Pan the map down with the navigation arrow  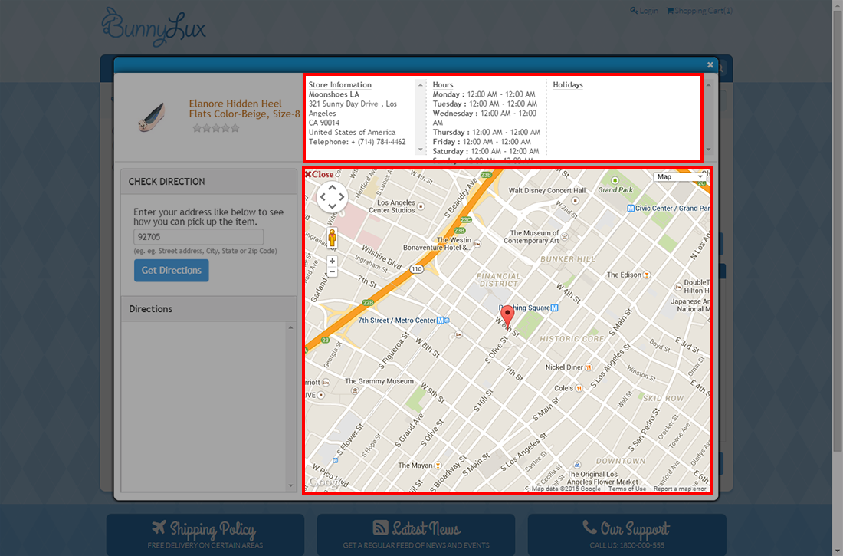(x=332, y=207)
